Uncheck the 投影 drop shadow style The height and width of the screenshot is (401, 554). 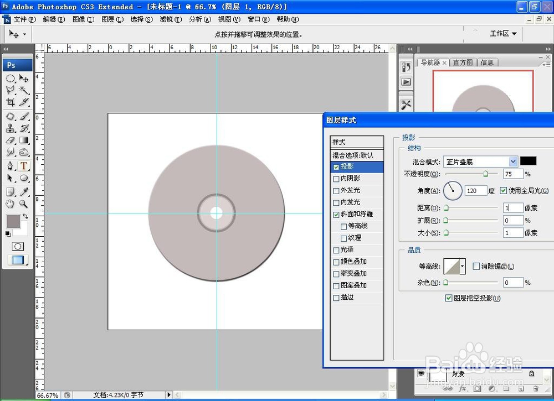click(336, 167)
